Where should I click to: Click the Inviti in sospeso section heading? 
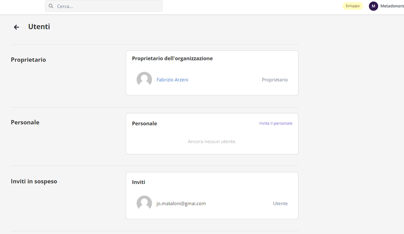(x=34, y=181)
